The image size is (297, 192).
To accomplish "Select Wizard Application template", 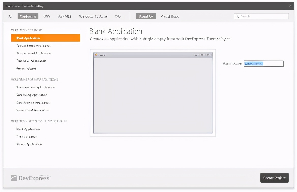I will coord(29,144).
